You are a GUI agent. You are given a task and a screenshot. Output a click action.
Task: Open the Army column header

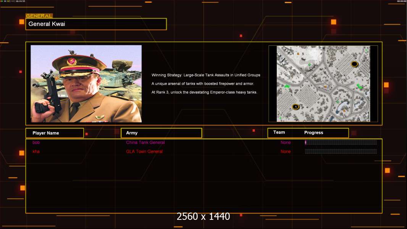pyautogui.click(x=161, y=133)
